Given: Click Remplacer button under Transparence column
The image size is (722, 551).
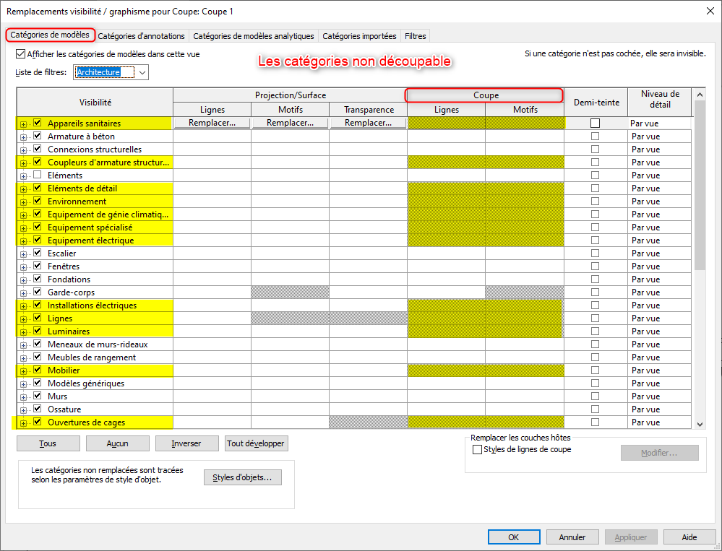Looking at the screenshot, I should click(x=368, y=123).
